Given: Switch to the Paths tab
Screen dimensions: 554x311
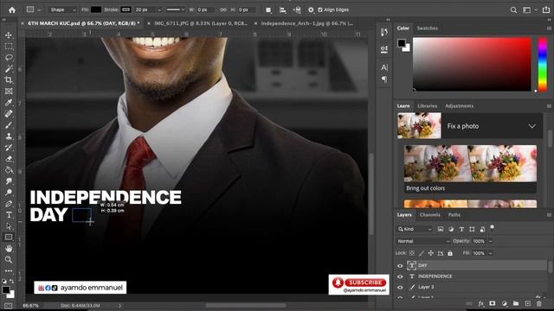Looking at the screenshot, I should [454, 215].
